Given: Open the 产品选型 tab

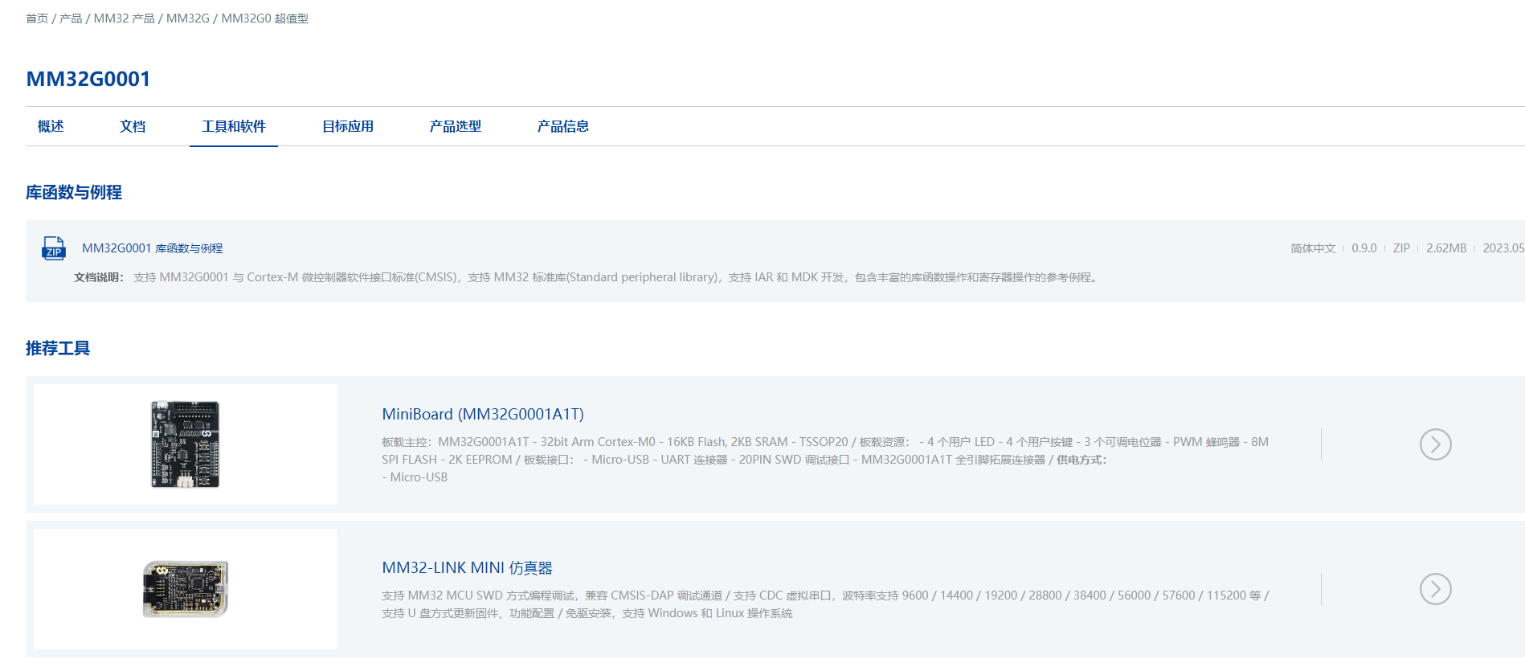Looking at the screenshot, I should click(456, 126).
